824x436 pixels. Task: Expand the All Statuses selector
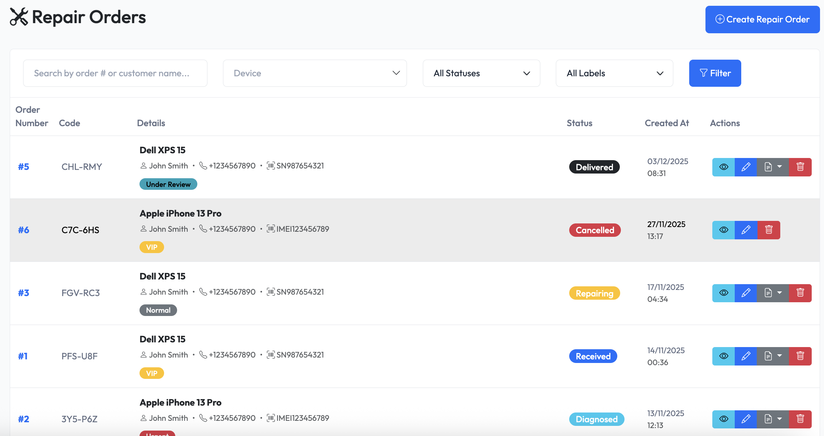481,73
